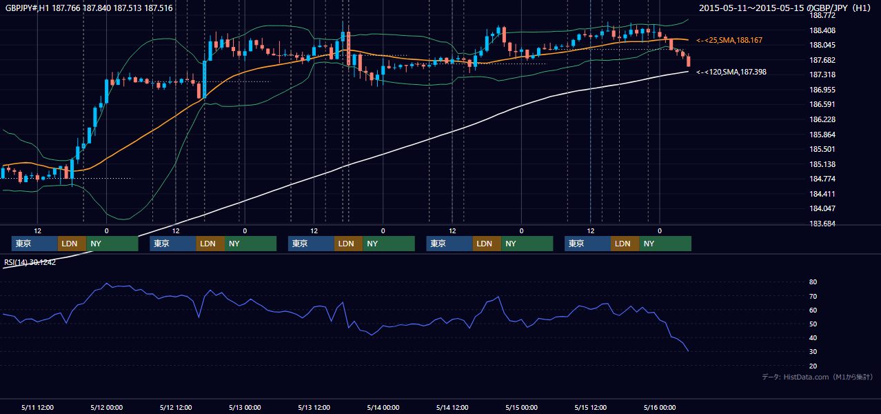881x414 pixels.
Task: Click the 5/13 00:00 time label
Action: point(245,407)
